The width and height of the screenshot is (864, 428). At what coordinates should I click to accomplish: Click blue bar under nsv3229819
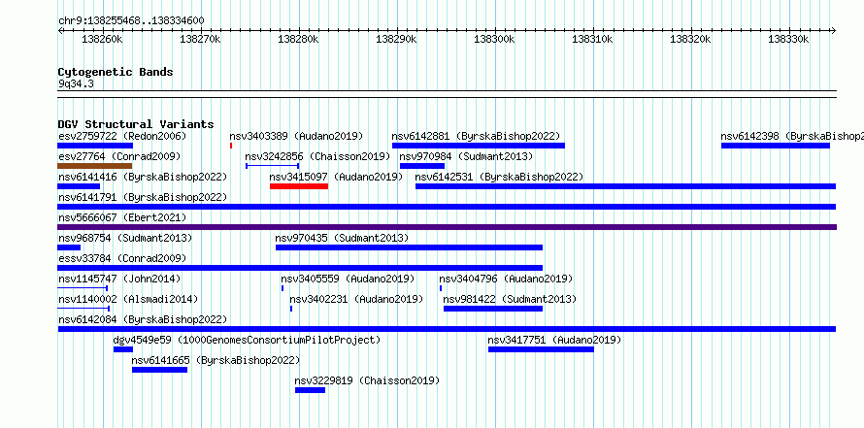click(x=311, y=390)
